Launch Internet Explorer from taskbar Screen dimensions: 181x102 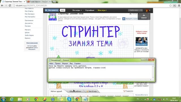12,99
